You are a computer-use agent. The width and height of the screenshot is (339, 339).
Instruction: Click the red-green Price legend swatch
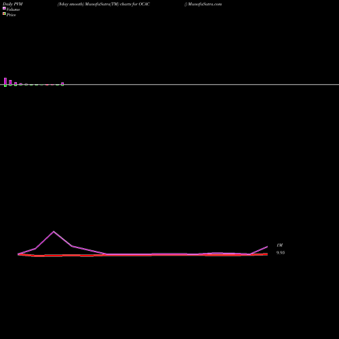[4, 14]
